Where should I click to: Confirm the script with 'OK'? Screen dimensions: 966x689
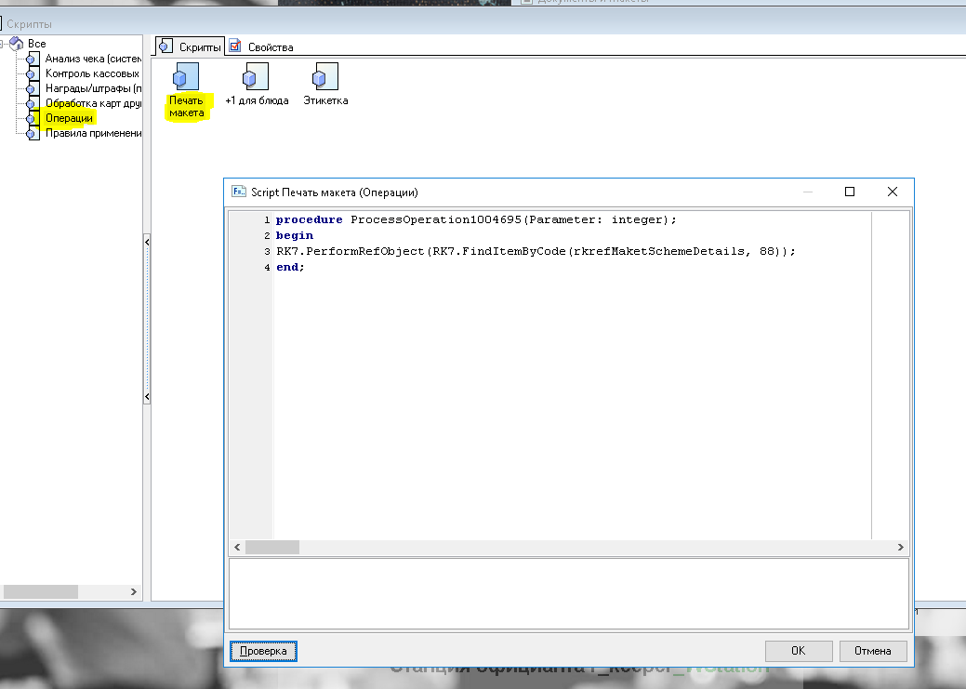click(798, 651)
